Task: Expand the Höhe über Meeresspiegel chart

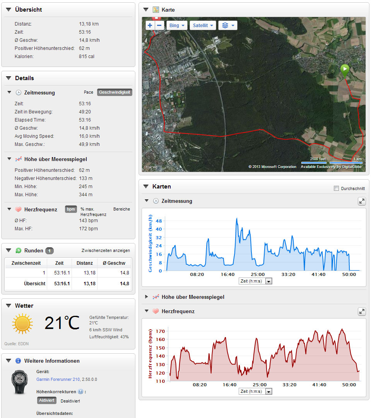Action: coord(146,297)
